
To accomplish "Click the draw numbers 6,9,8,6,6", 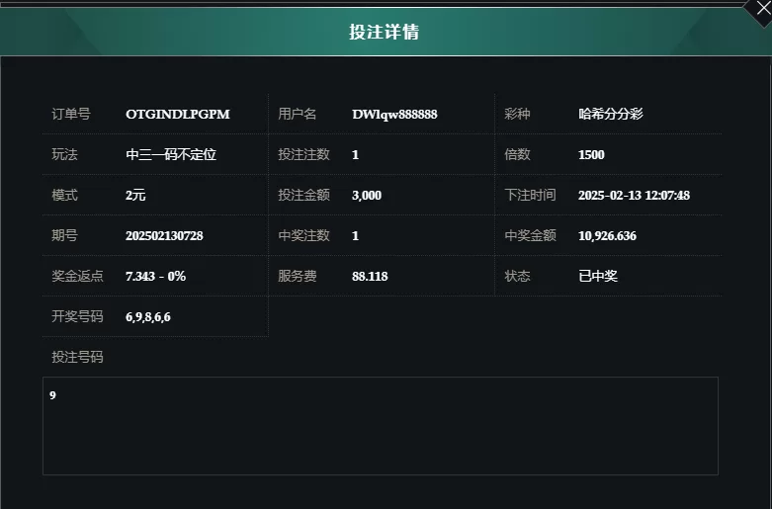I will [148, 317].
